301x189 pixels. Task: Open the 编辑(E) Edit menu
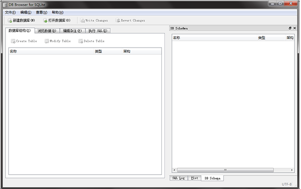coord(26,12)
